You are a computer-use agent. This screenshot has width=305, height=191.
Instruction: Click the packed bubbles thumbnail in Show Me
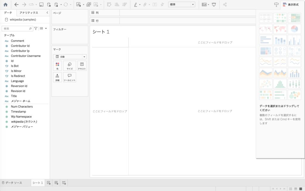point(294,95)
